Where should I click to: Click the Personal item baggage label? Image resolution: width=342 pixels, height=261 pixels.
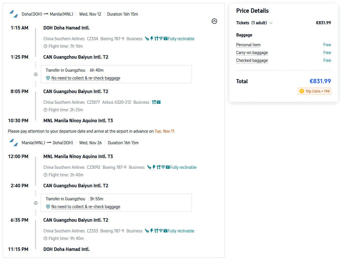tap(248, 45)
